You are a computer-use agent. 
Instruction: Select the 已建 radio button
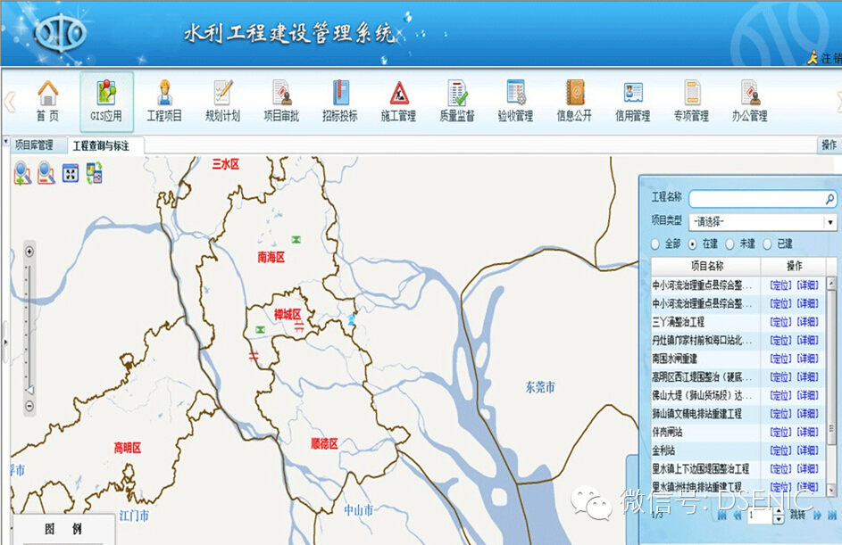tap(767, 244)
